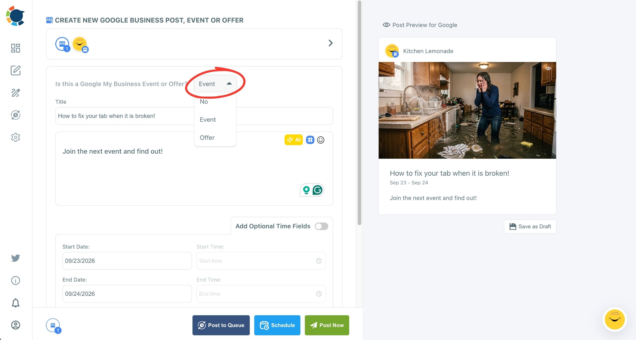
Task: Click Save as Draft button
Action: tap(530, 226)
